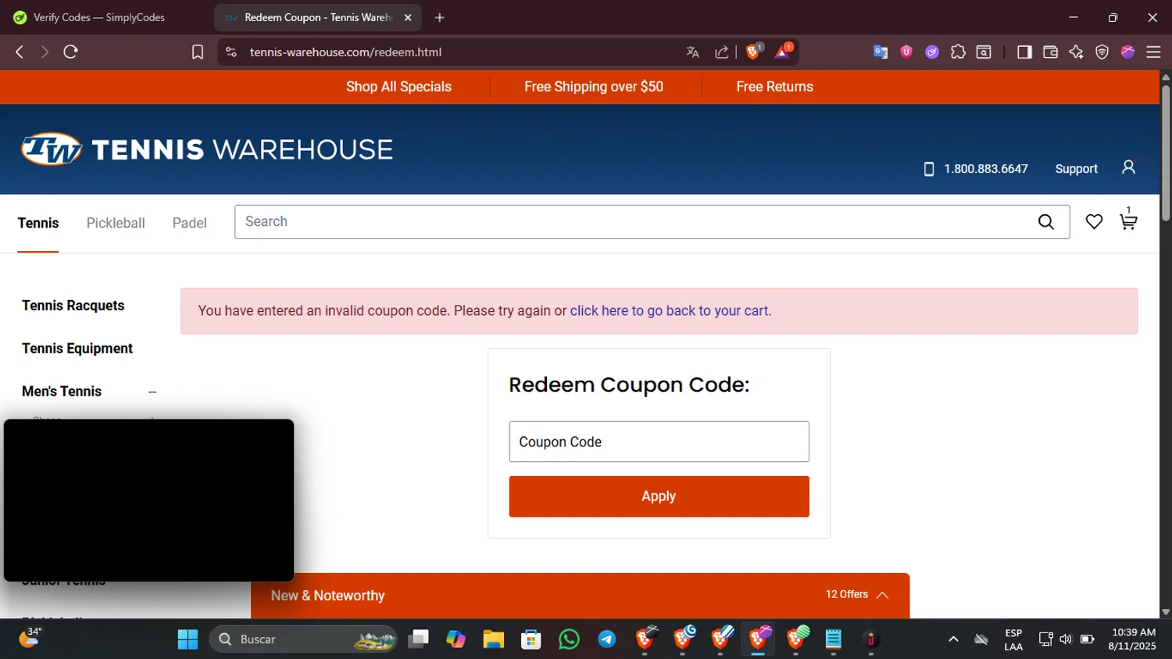Show hidden system tray icons
This screenshot has width=1172, height=659.
953,639
